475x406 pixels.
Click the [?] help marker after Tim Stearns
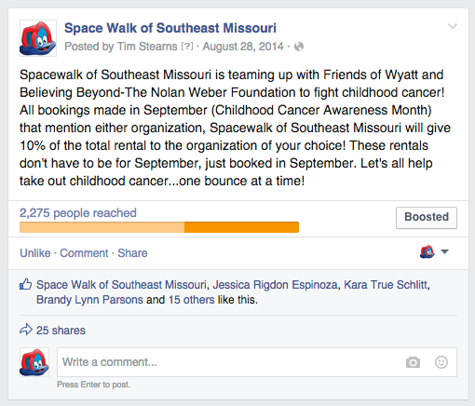click(x=187, y=47)
